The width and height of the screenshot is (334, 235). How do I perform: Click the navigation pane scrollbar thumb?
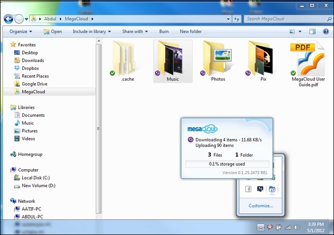pyautogui.click(x=98, y=129)
